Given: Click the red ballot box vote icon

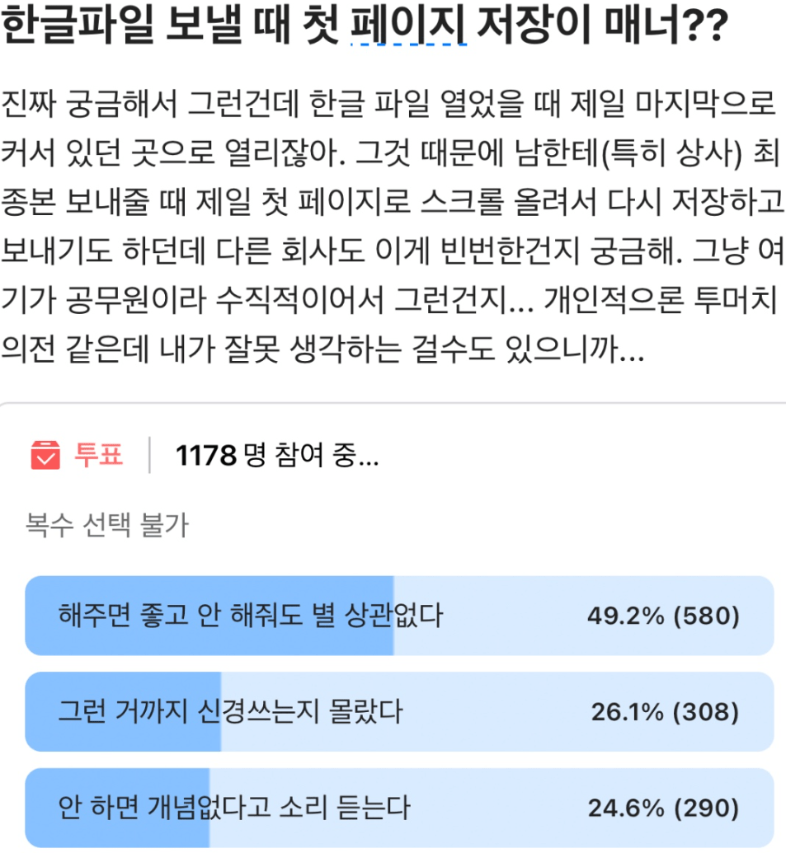Looking at the screenshot, I should 45,455.
